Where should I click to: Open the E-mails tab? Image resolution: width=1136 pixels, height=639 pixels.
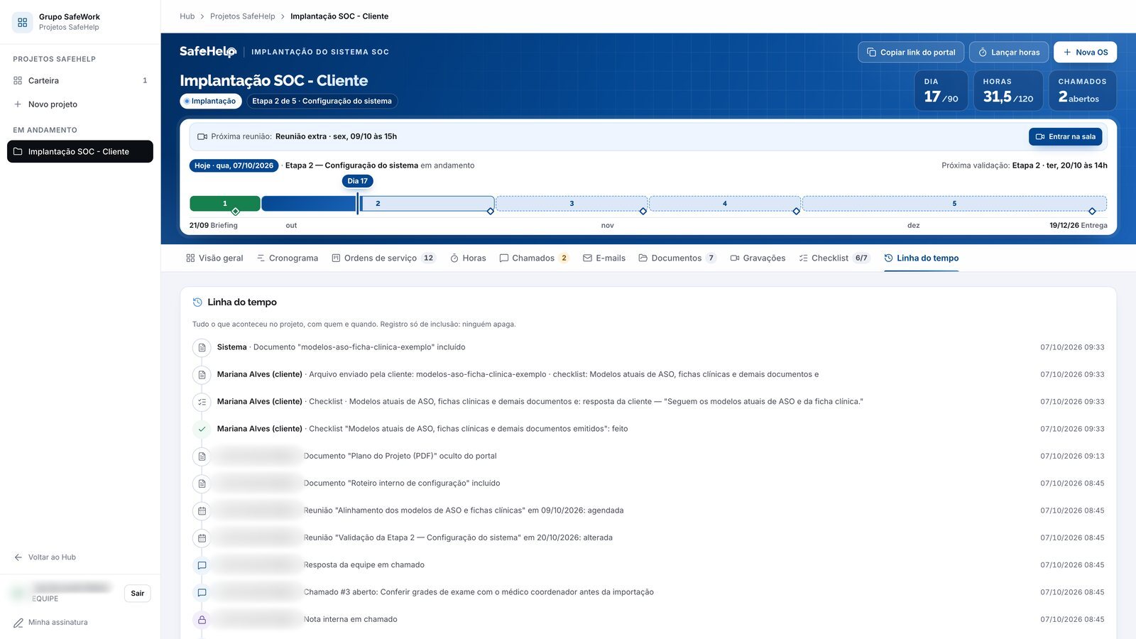[604, 258]
